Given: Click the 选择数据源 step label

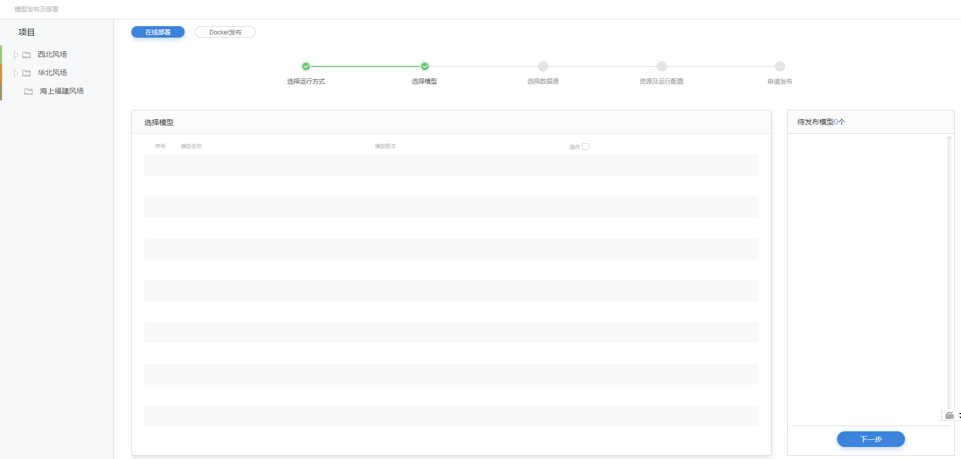Looking at the screenshot, I should tap(543, 82).
